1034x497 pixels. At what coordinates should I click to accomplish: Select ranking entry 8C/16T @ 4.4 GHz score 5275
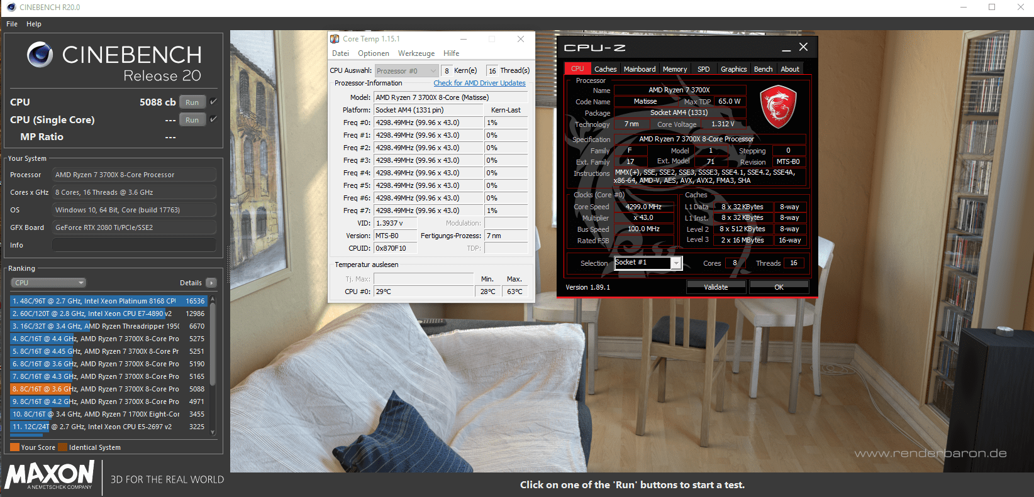108,339
